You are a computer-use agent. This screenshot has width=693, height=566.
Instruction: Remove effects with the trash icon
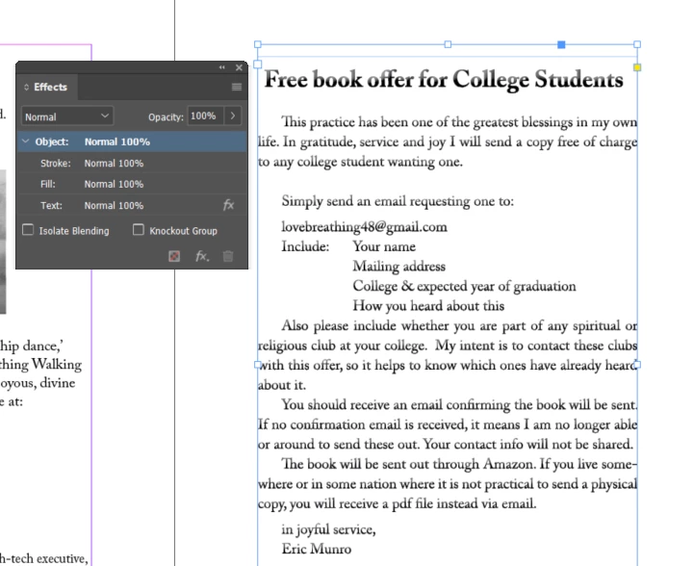[228, 256]
